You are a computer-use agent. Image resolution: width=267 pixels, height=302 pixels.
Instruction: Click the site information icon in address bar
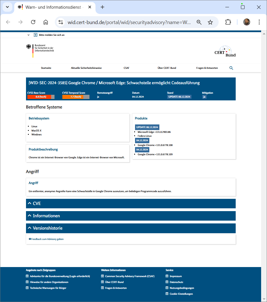coord(61,22)
